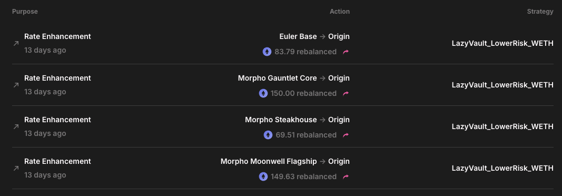The height and width of the screenshot is (196, 562).
Task: Click LazyVault_LowerRisk_WETH in the Euler Base row
Action: pyautogui.click(x=502, y=44)
